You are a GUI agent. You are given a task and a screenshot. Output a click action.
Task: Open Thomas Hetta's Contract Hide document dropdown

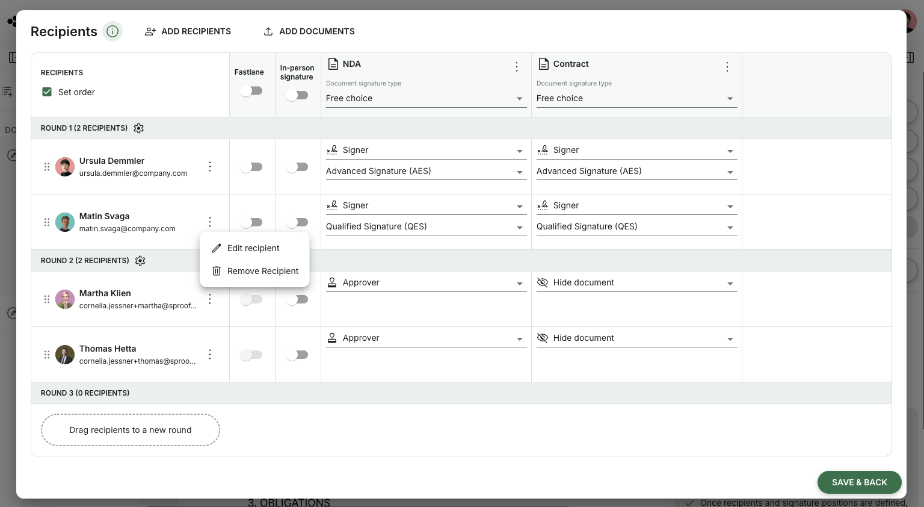636,338
